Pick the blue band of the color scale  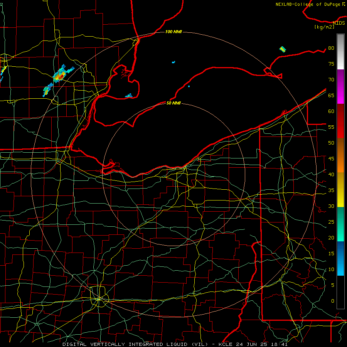340,258
